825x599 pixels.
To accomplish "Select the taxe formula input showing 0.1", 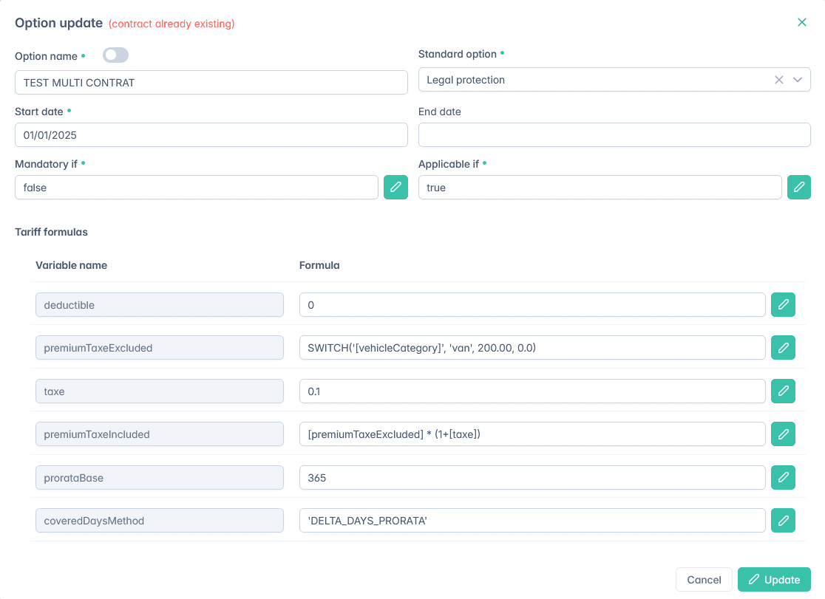I will coord(533,391).
